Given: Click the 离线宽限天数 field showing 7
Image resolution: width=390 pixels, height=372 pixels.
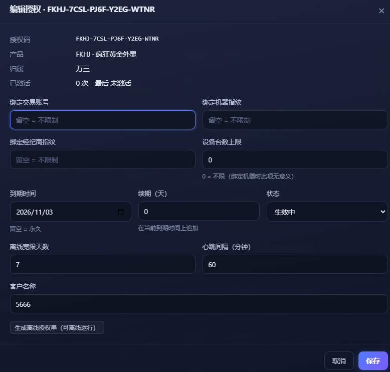Looking at the screenshot, I should pos(102,264).
